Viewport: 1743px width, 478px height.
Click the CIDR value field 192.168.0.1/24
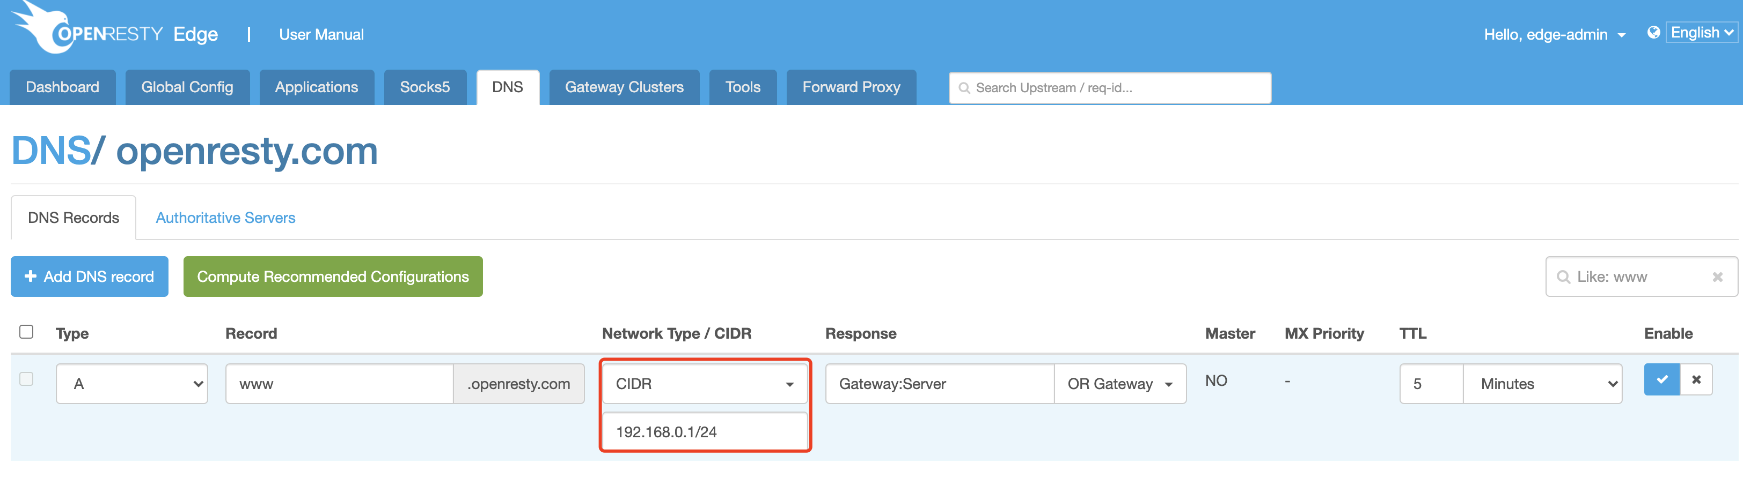click(x=705, y=431)
